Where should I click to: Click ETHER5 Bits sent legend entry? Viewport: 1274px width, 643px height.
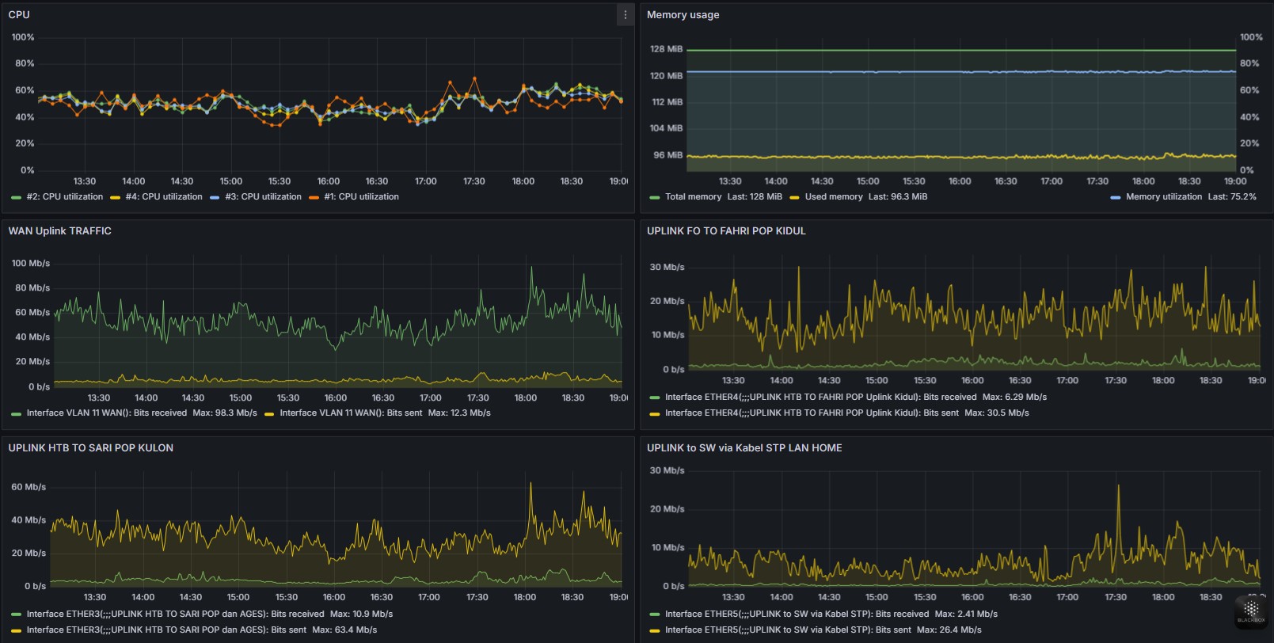(787, 630)
